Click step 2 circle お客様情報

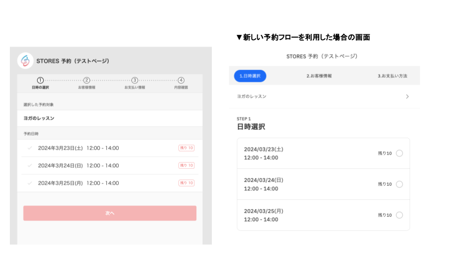87,80
